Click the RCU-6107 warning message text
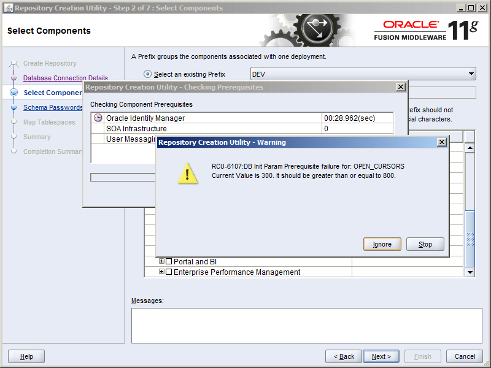Viewport: 491px width, 368px height. [x=308, y=171]
